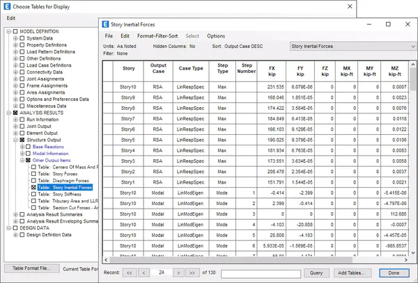Maximize the Story Inertial Forces window
Image resolution: width=418 pixels, height=283 pixels.
click(388, 24)
